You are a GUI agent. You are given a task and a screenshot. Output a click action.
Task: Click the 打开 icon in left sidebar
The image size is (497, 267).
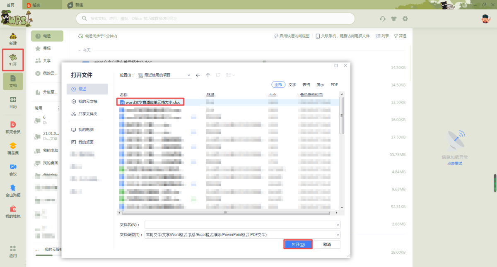[13, 60]
